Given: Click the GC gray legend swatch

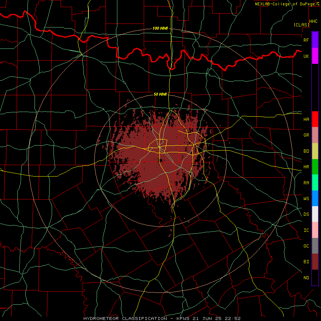Looking at the screenshot, I should point(315,246).
